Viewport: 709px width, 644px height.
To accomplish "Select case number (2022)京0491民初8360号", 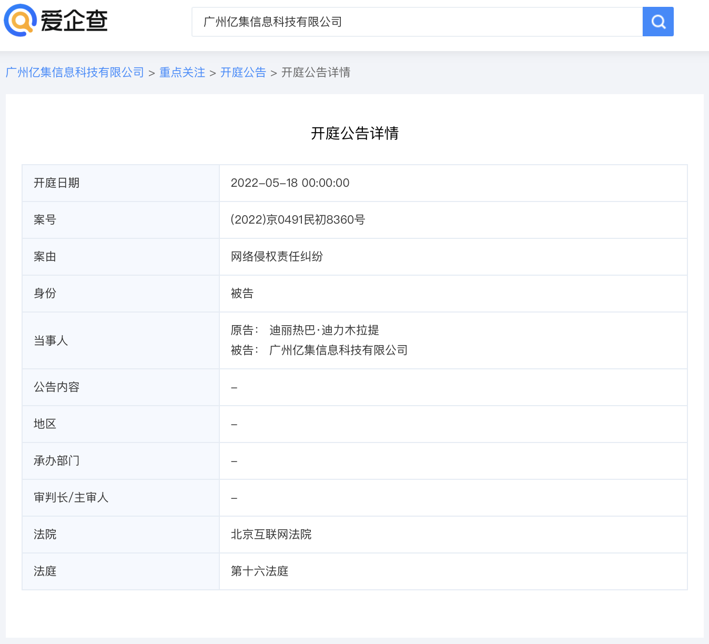I will (x=298, y=220).
